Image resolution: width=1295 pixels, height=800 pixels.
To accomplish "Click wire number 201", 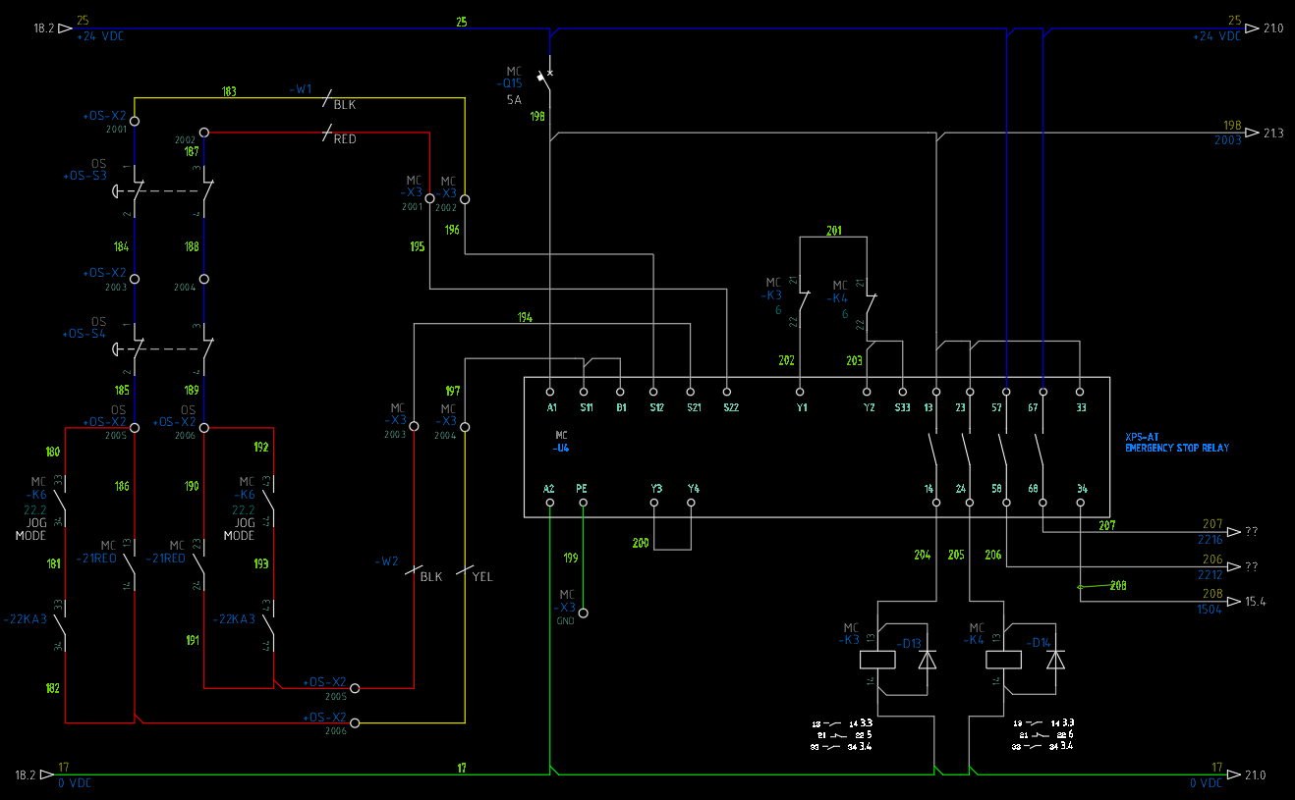I will pyautogui.click(x=834, y=231).
